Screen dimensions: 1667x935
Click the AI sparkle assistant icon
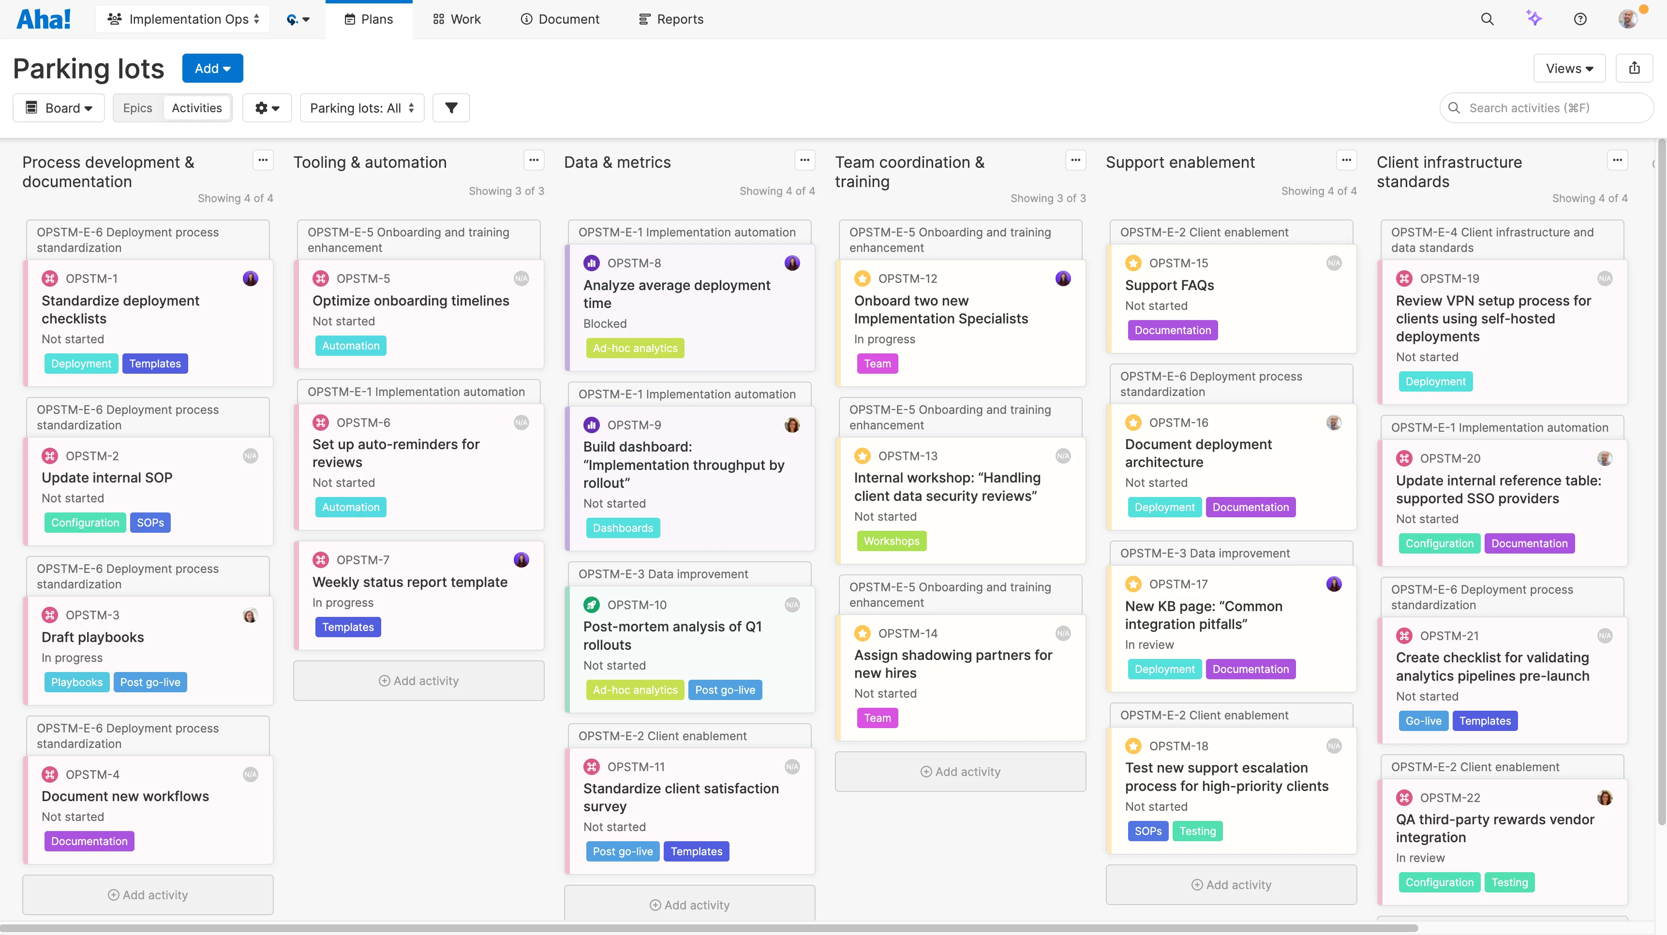(x=1534, y=19)
